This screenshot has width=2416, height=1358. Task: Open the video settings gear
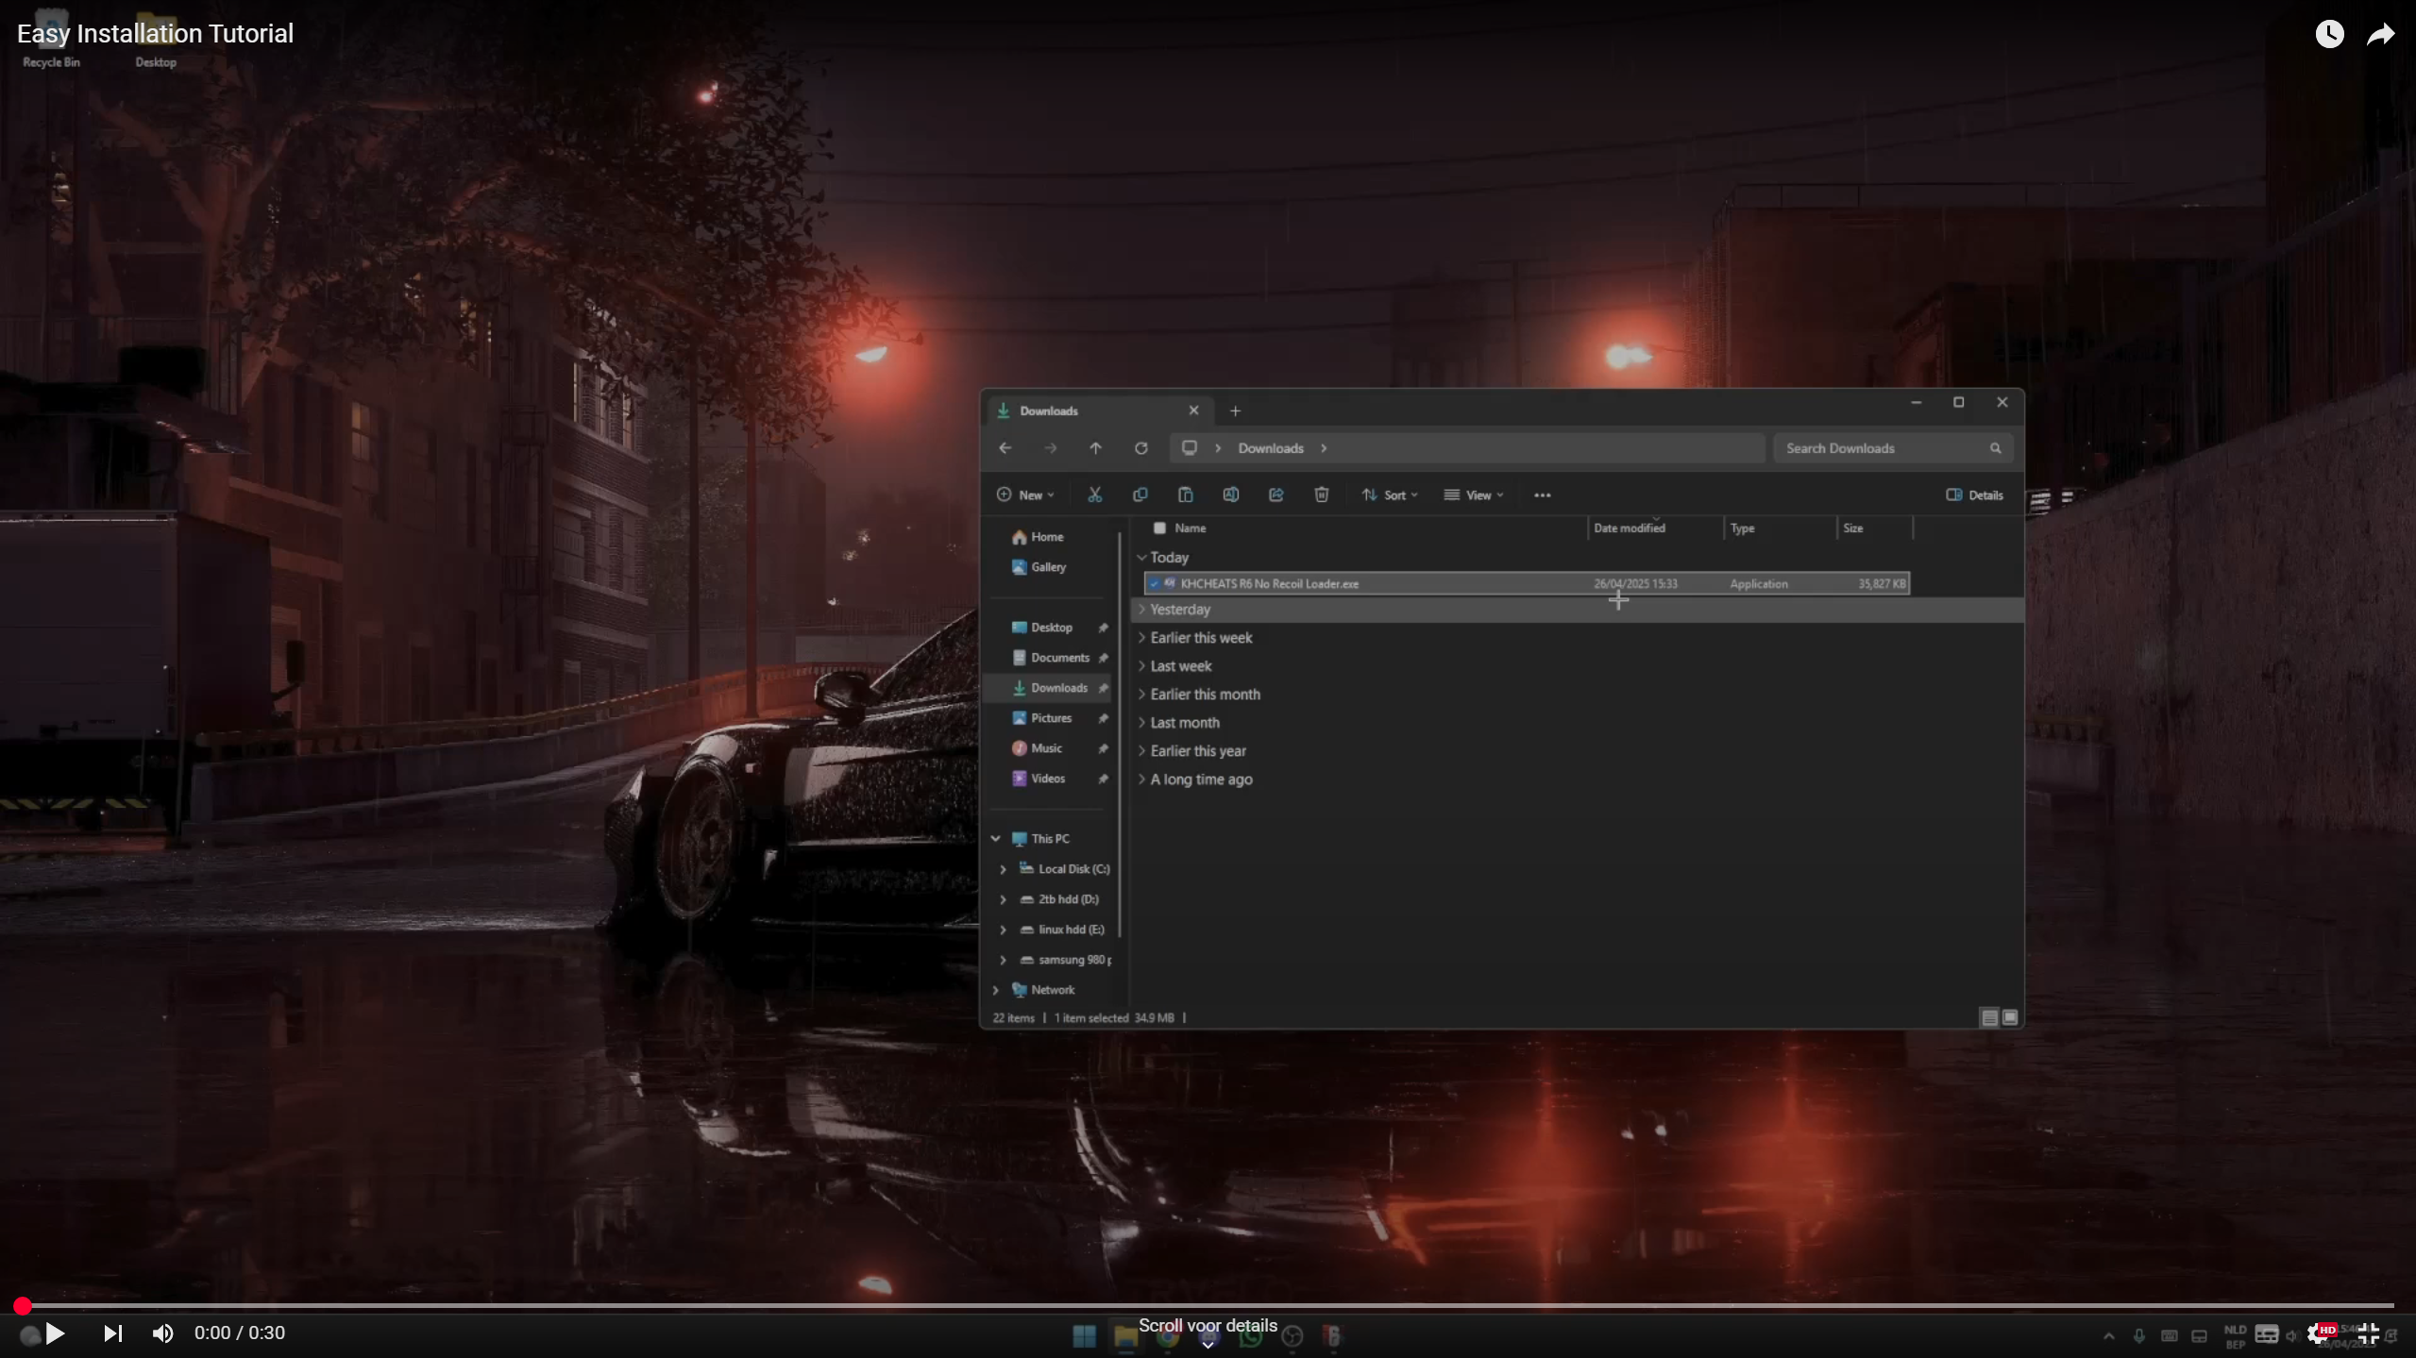[x=2319, y=1333]
